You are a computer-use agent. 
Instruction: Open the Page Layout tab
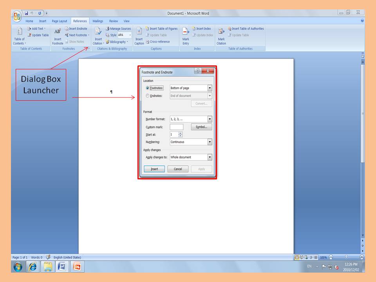tap(60, 21)
